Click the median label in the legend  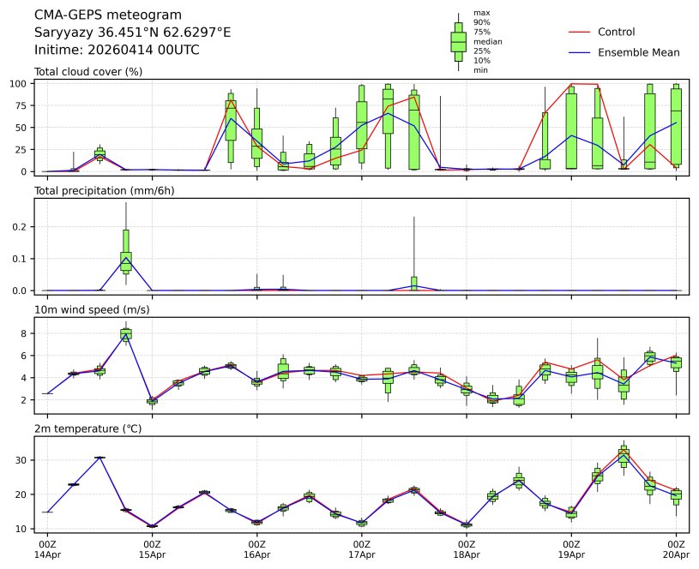point(487,41)
